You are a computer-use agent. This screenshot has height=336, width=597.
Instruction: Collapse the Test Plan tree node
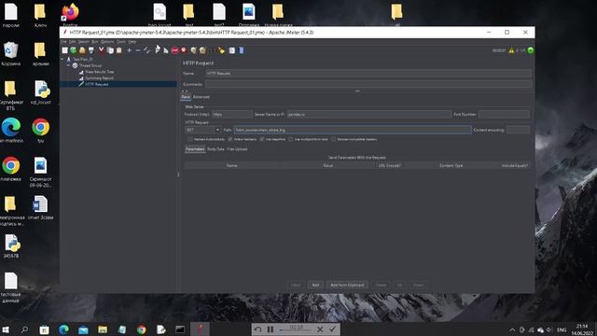click(62, 60)
